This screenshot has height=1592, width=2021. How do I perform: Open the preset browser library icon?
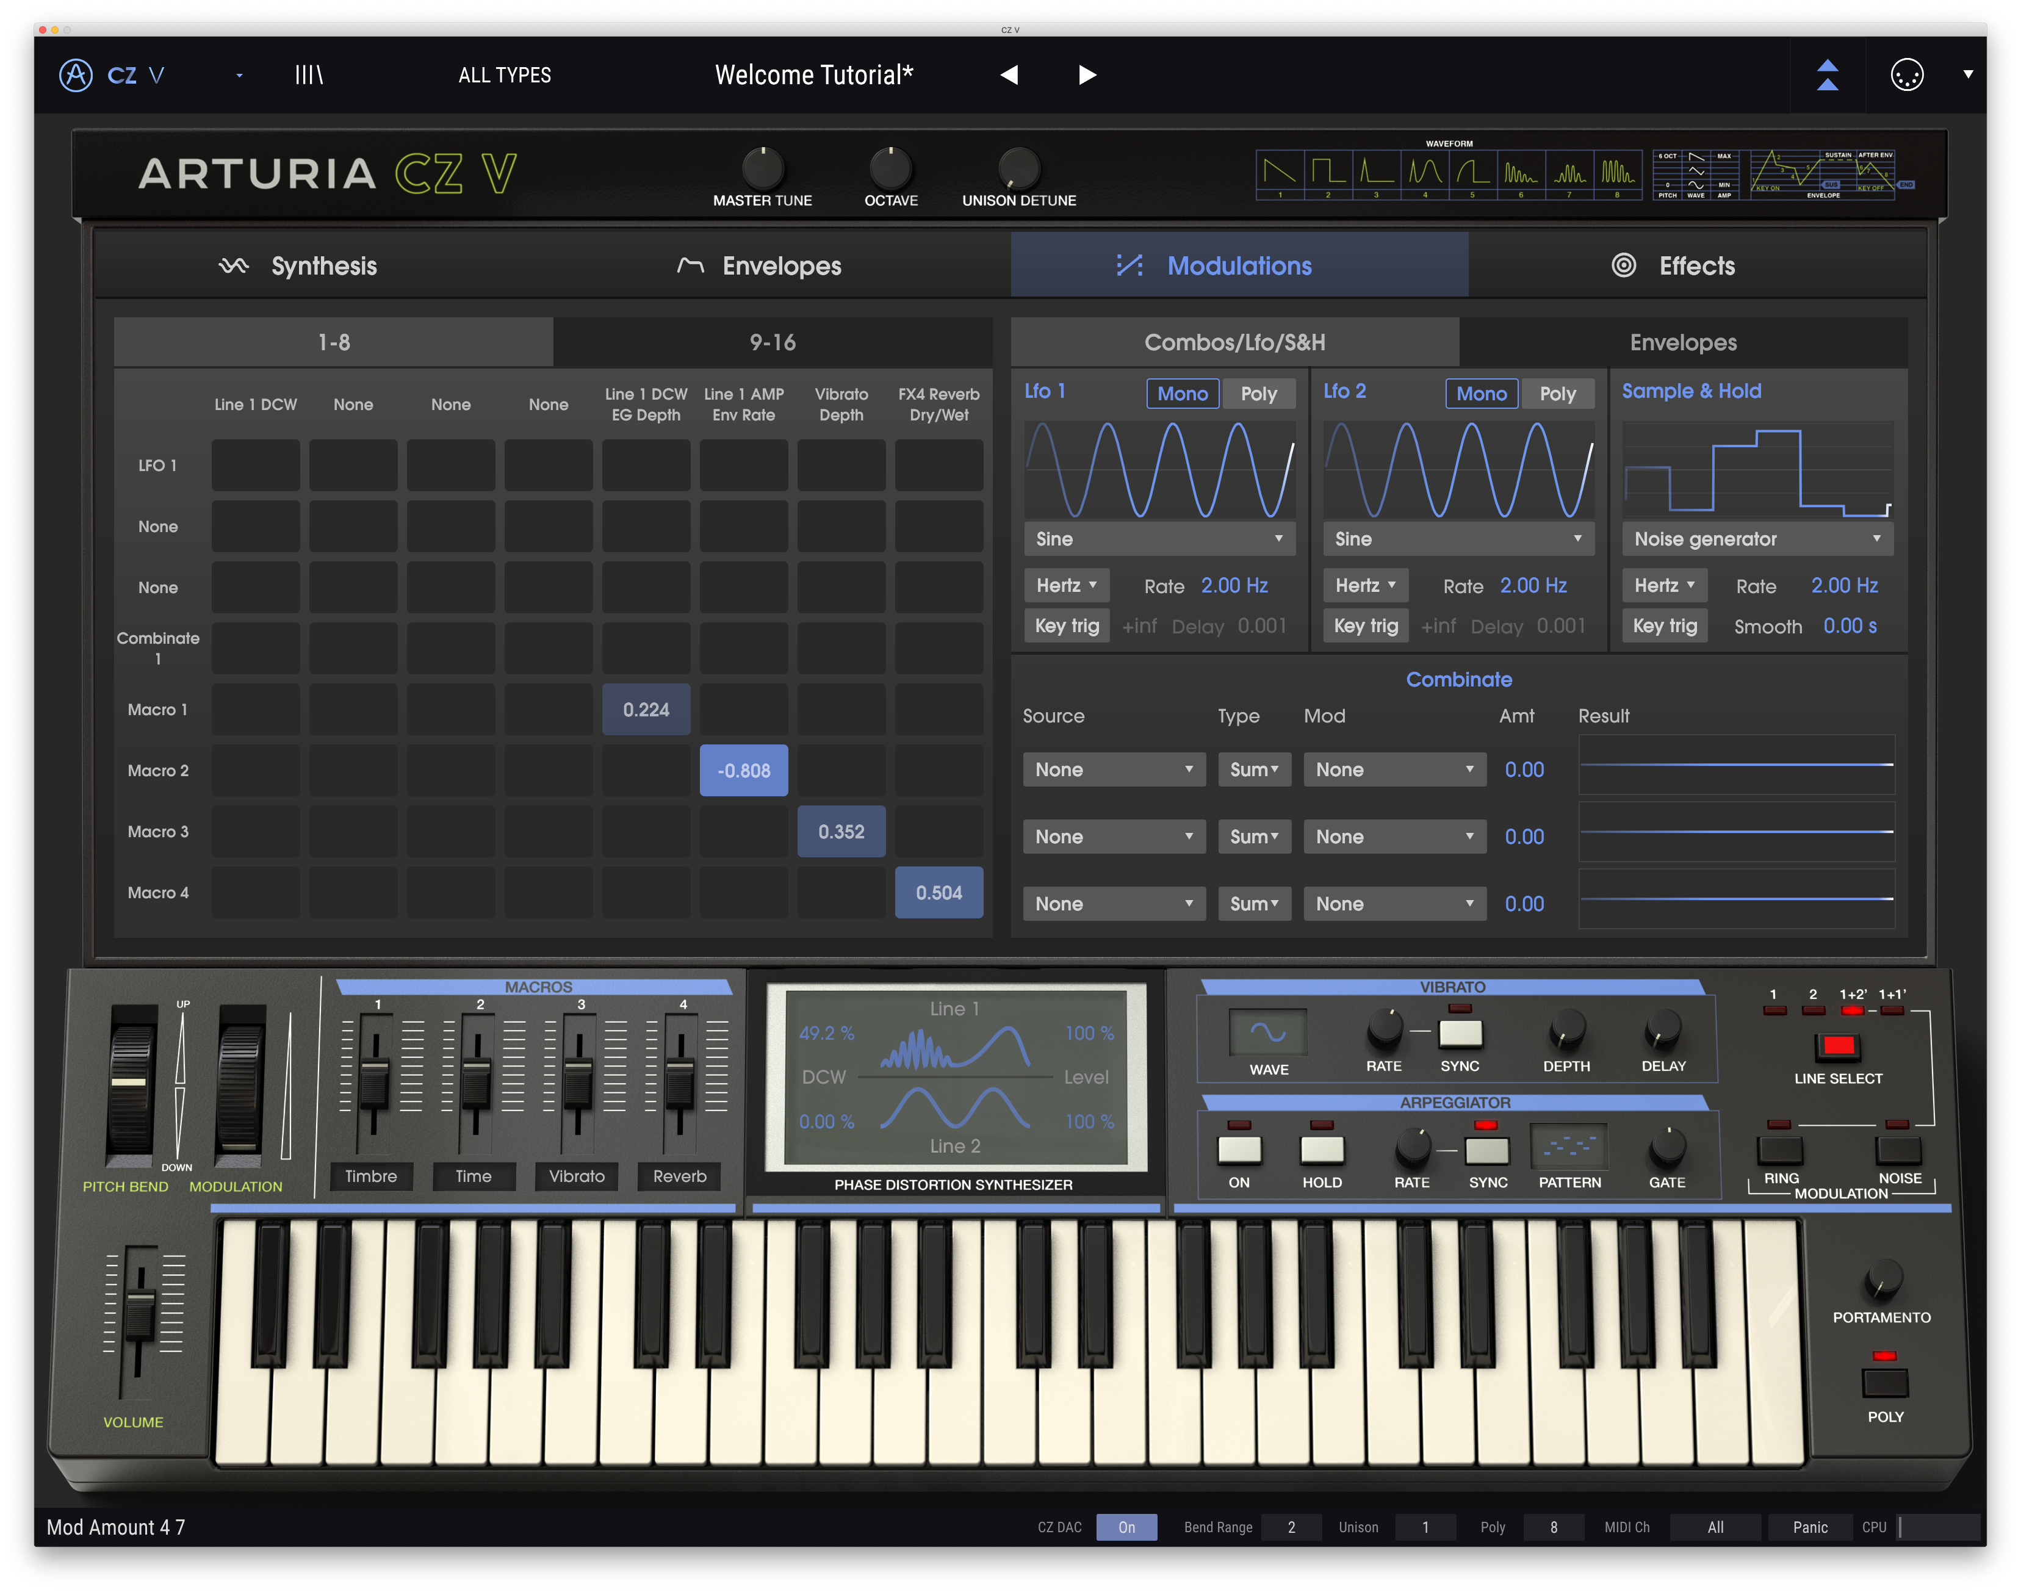click(x=309, y=74)
